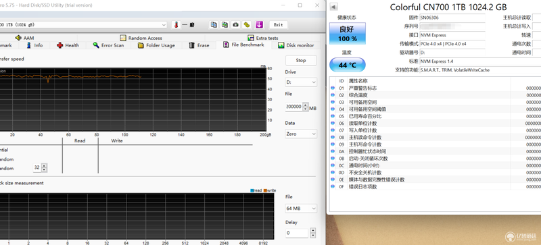Click status dot of row 05 已用寿命百分比

click(x=333, y=116)
